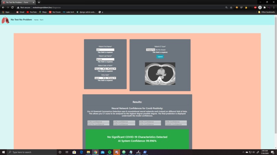Click the No Test No Problem site title
This screenshot has width=277, height=155.
21,20
